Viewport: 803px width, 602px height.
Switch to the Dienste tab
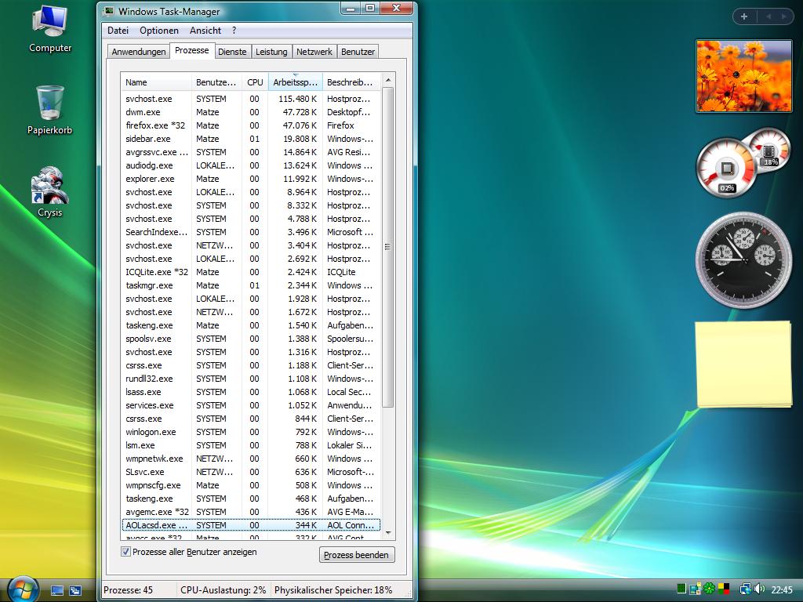[232, 52]
